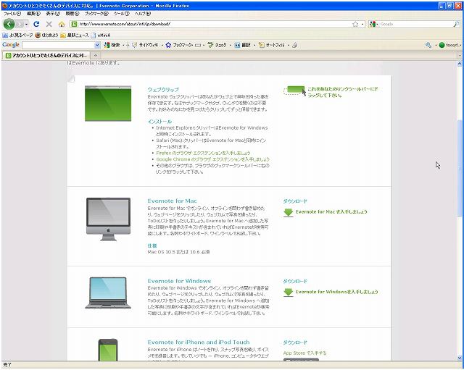Click the green signed-in account indicator
This screenshot has width=464, height=370.
click(449, 45)
